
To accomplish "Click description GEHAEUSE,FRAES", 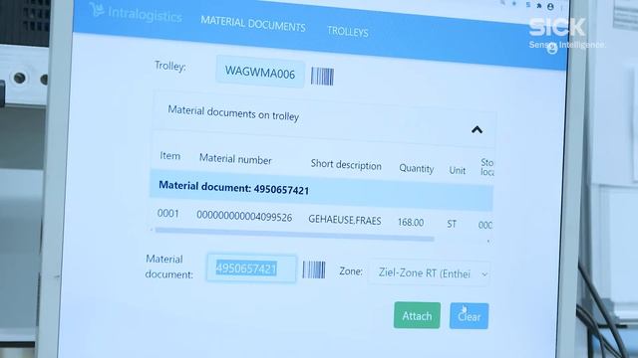I will pos(345,220).
